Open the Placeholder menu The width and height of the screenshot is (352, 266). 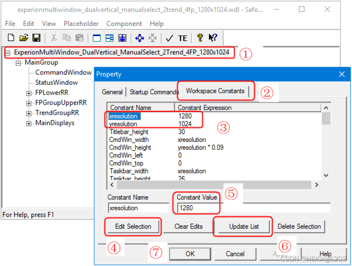point(81,23)
